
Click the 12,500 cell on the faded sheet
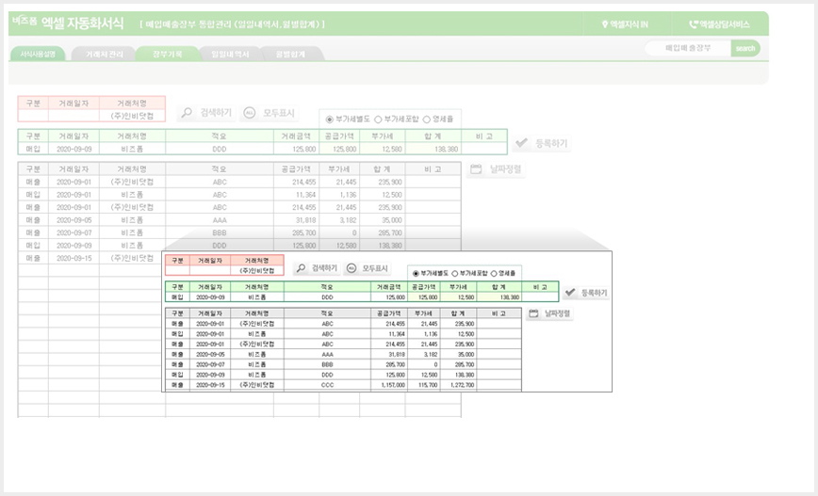click(383, 195)
